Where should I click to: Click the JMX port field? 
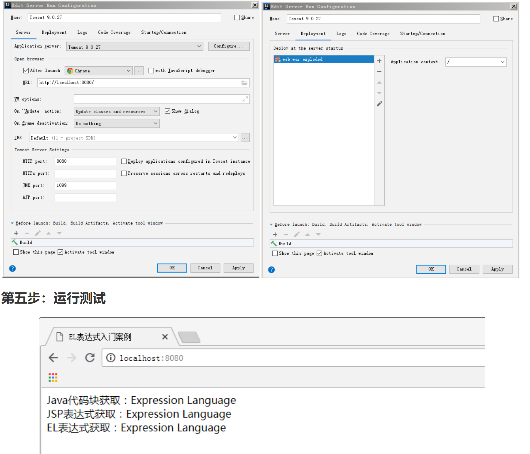click(x=85, y=186)
